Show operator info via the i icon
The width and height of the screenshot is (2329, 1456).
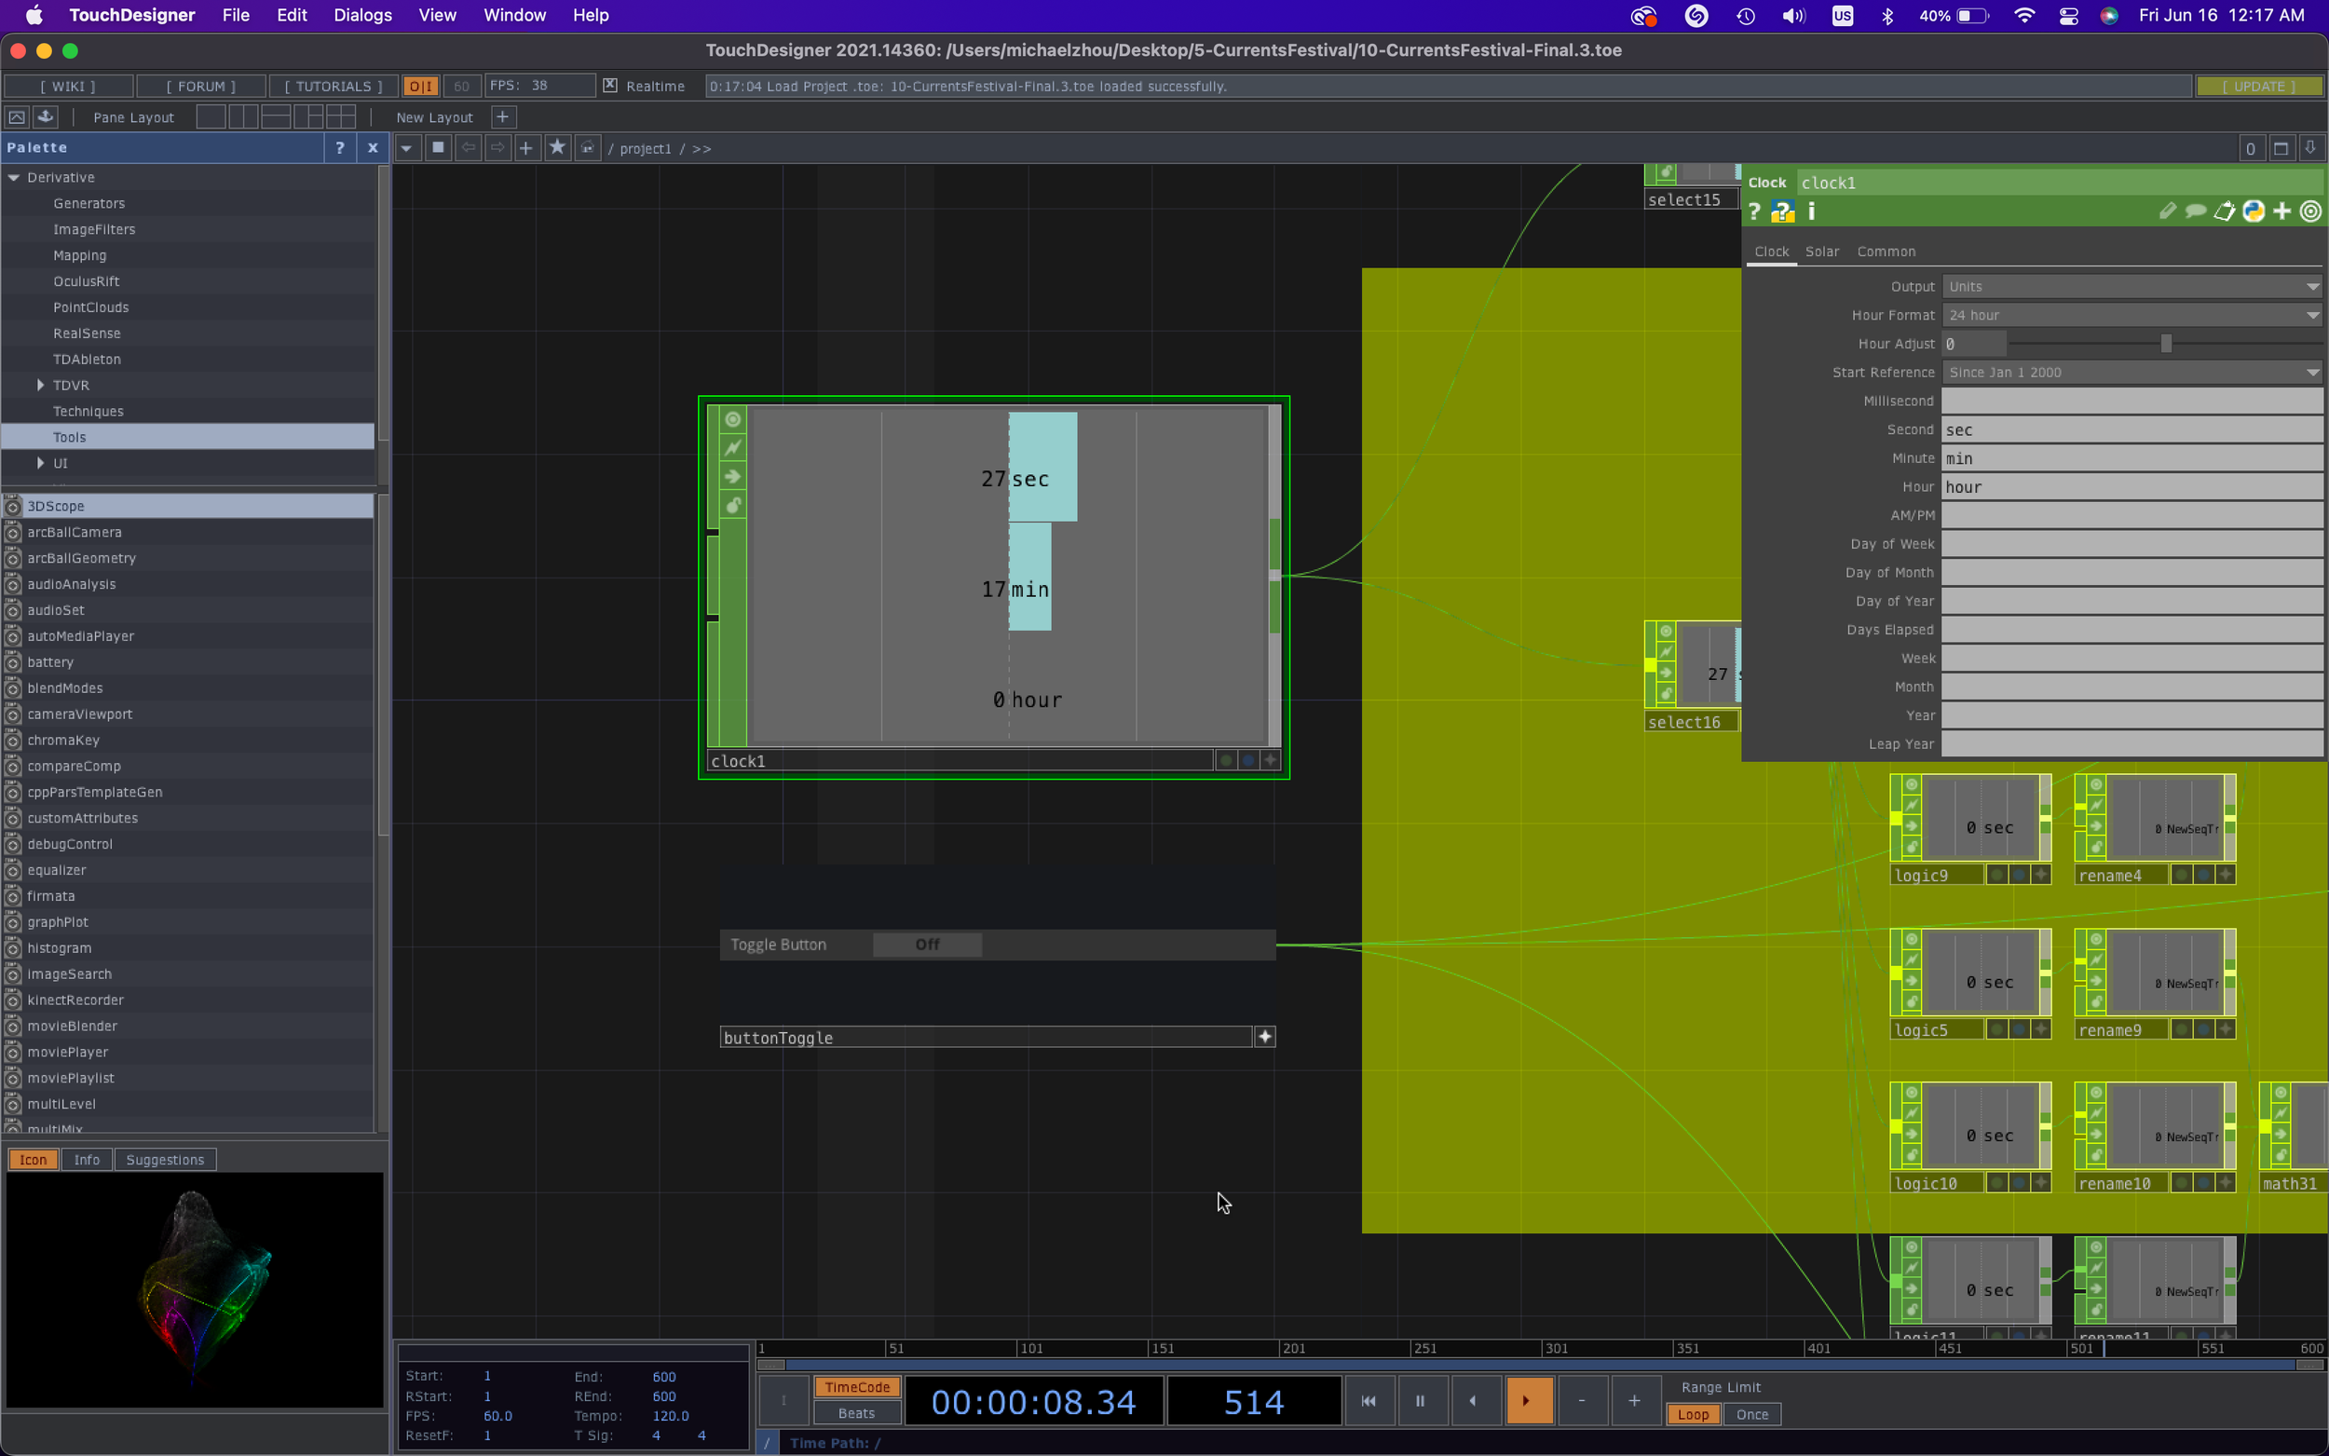point(1811,211)
